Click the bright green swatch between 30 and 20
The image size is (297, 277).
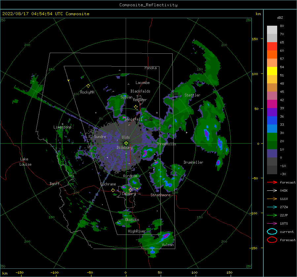click(272, 137)
